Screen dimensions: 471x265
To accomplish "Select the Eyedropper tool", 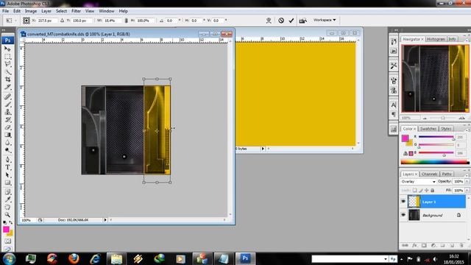I will coord(8,199).
